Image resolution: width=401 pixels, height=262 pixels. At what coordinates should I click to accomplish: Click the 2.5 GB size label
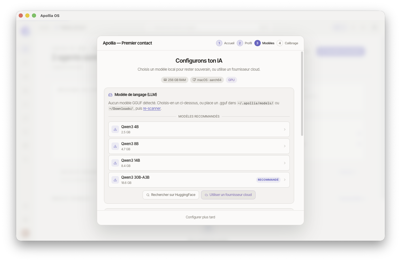tap(126, 132)
